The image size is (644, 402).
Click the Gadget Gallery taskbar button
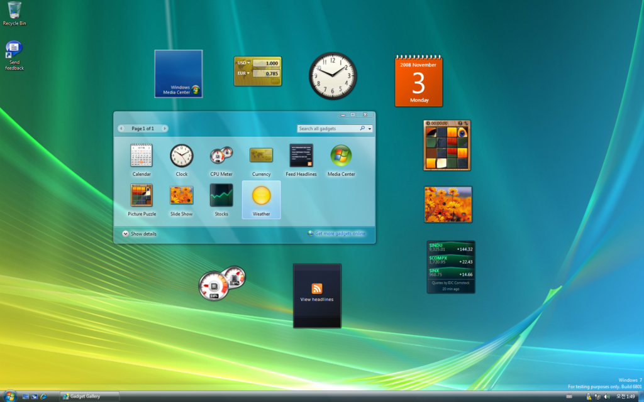tap(89, 396)
